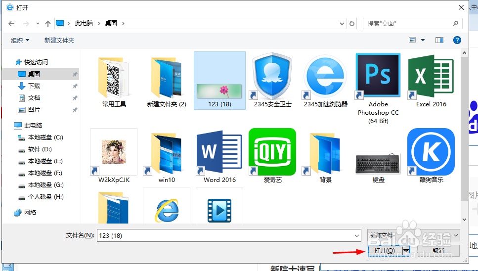Open the 所有文件 file type dropdown
Viewport: 478px width, 271px height.
pyautogui.click(x=413, y=235)
